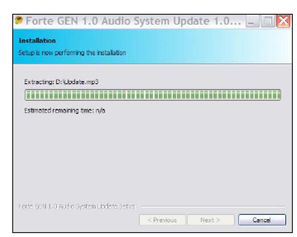Advance with the Next button
The image size is (297, 237).
[x=211, y=220]
